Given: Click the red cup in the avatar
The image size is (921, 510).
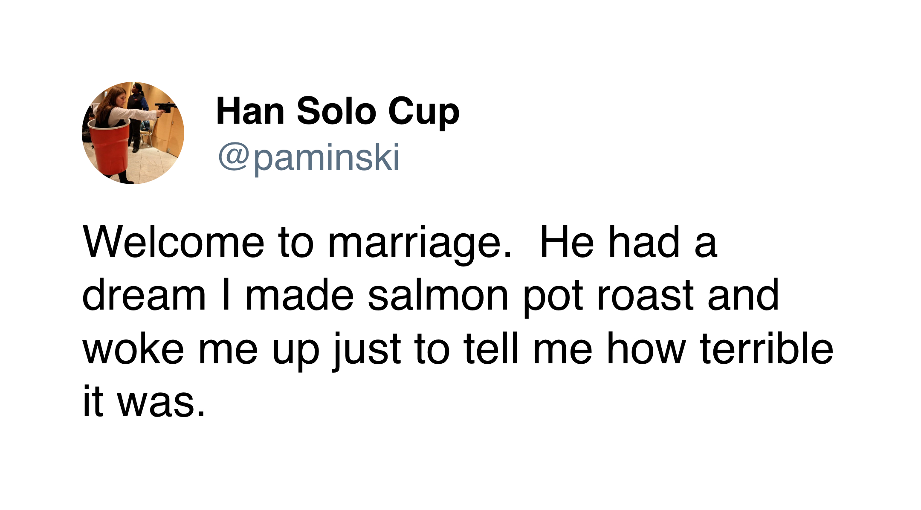Looking at the screenshot, I should (x=110, y=147).
